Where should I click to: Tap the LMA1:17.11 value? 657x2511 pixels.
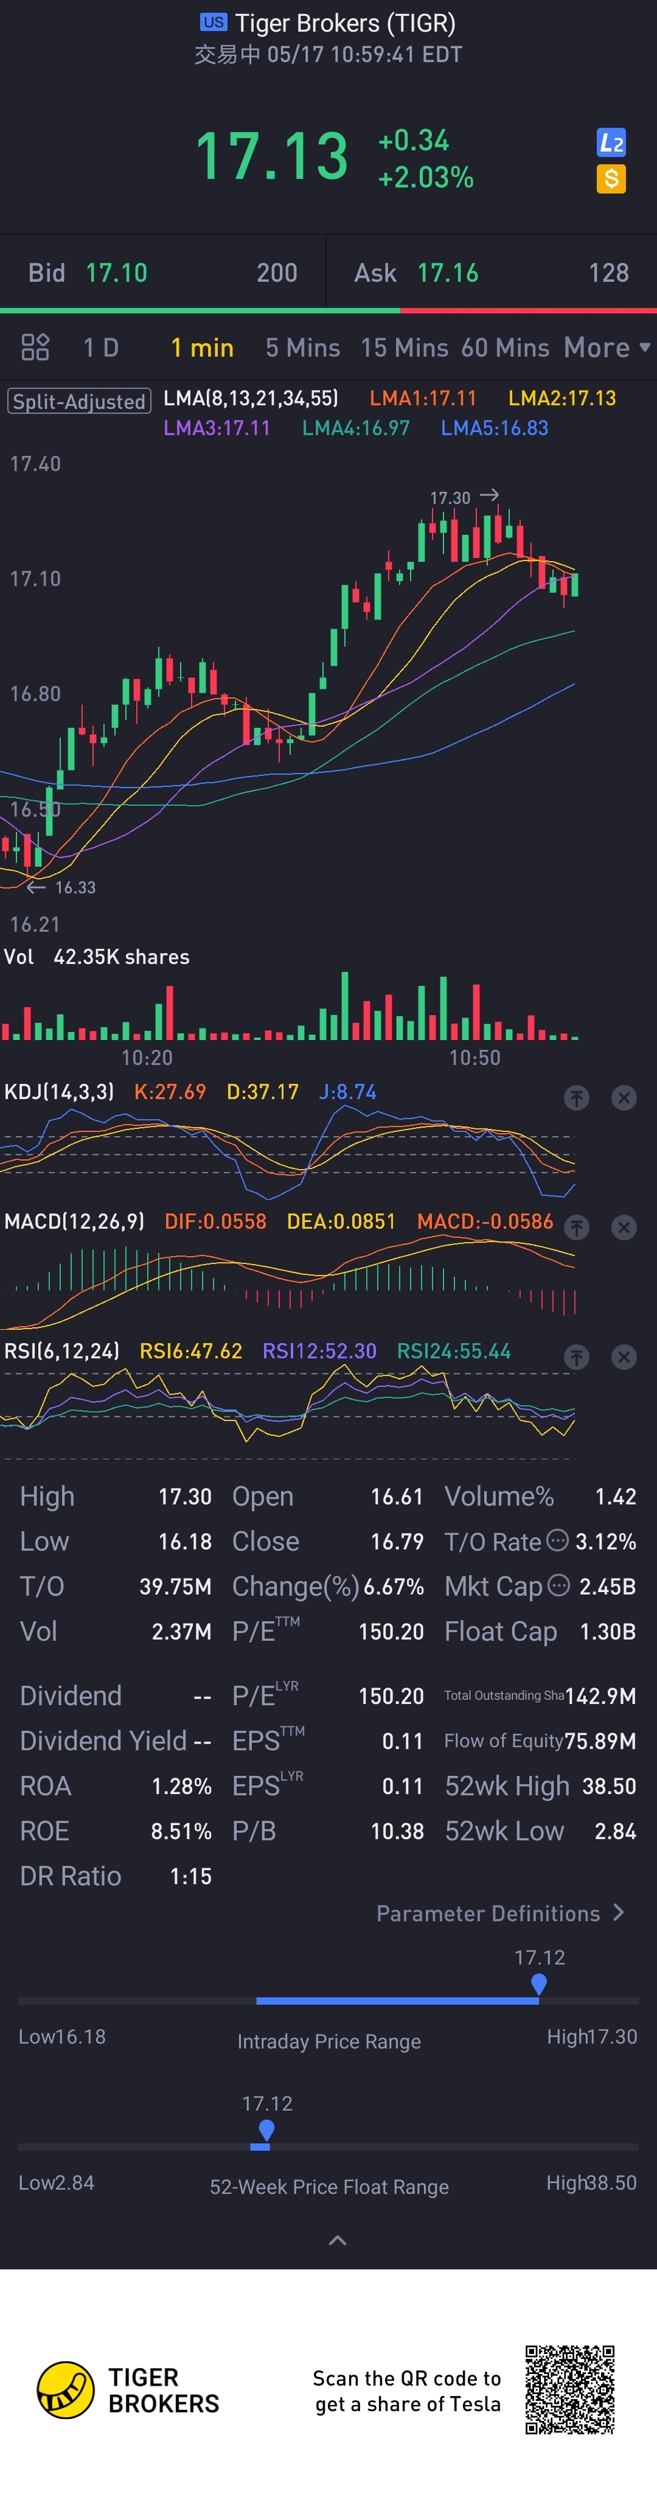423,397
